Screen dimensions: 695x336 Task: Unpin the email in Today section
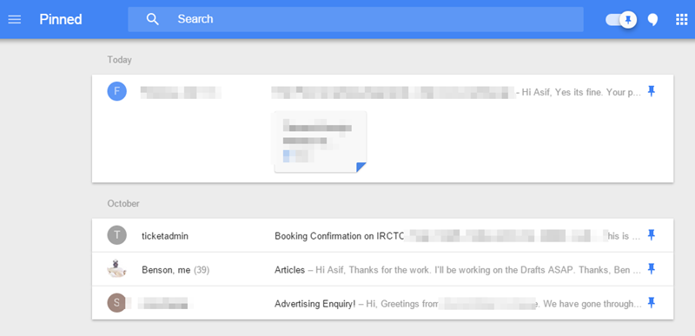click(651, 92)
